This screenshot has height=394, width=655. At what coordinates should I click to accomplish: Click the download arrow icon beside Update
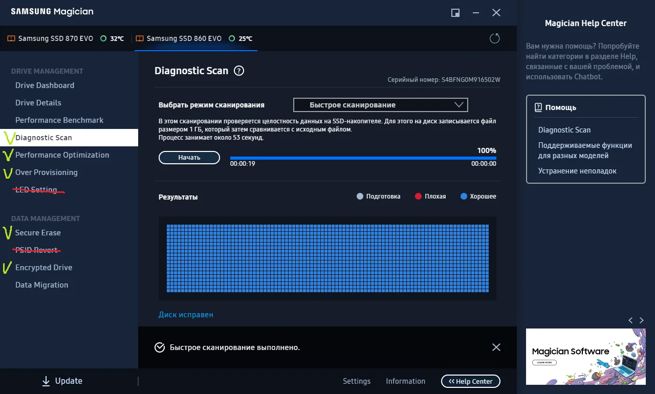46,381
